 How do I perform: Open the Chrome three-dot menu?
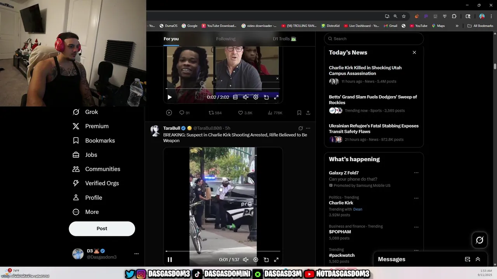coord(491,16)
